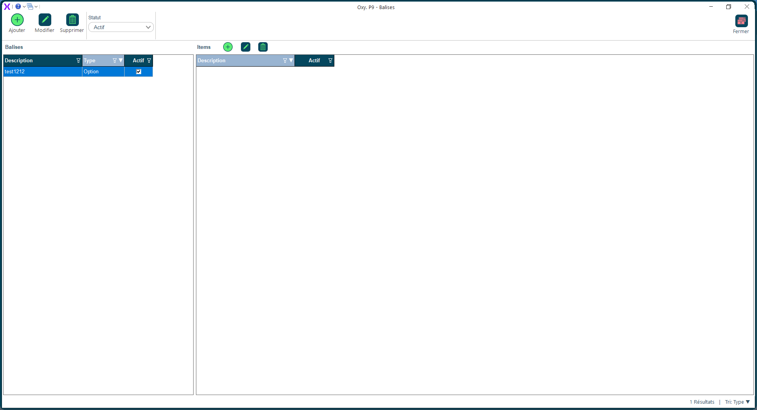Toggle Actif checkbox for test1212

139,71
